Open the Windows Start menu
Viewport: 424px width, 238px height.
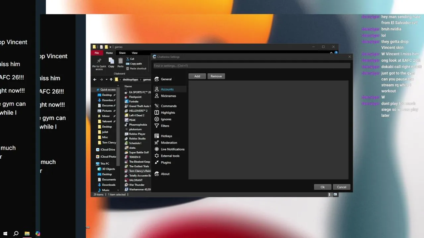coord(5,234)
